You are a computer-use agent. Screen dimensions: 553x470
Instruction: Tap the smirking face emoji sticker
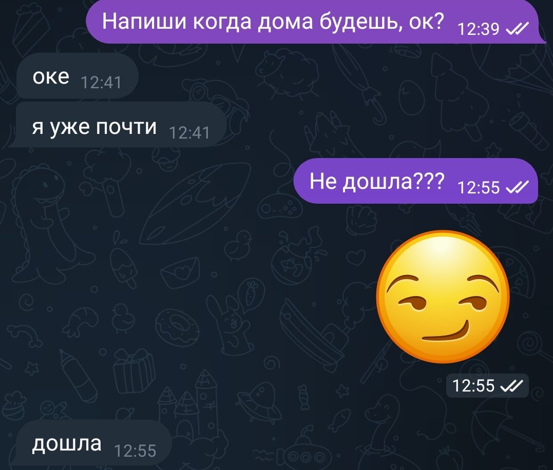click(443, 297)
